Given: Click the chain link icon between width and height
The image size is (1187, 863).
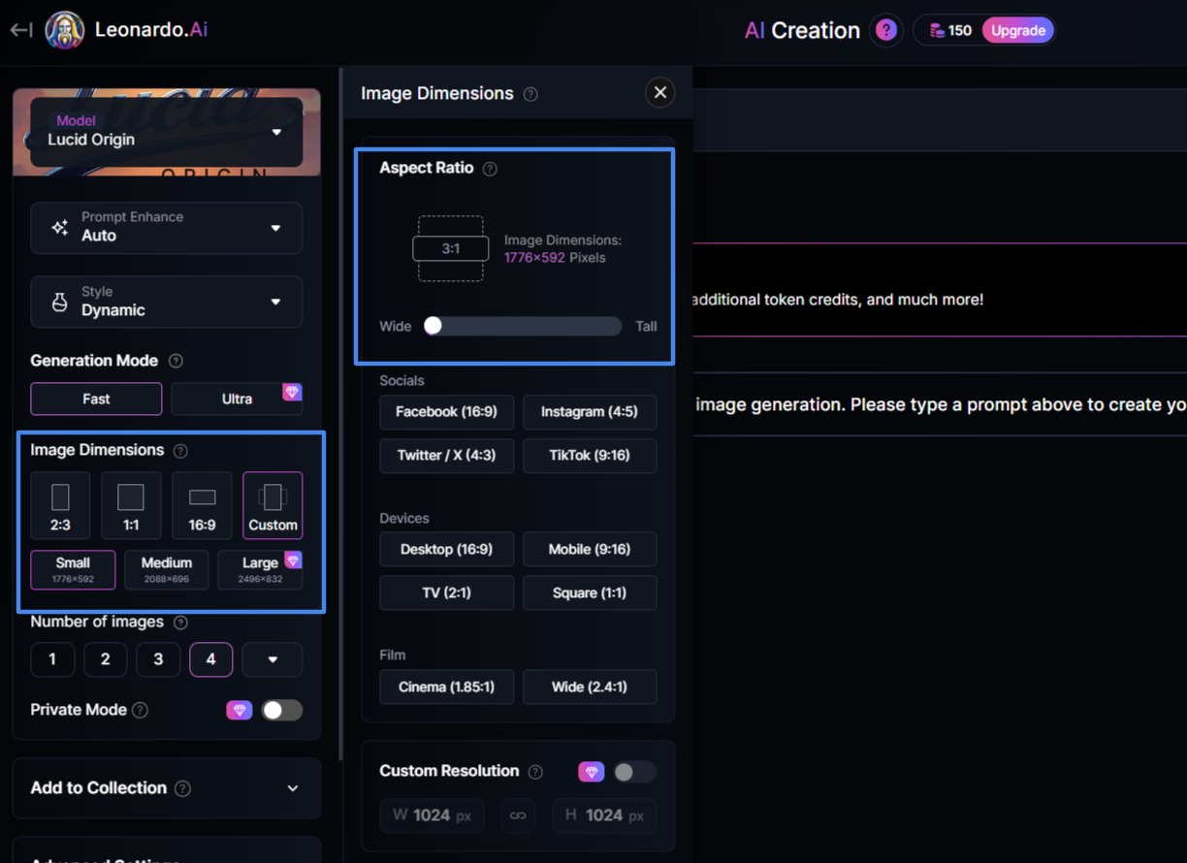Looking at the screenshot, I should [518, 815].
